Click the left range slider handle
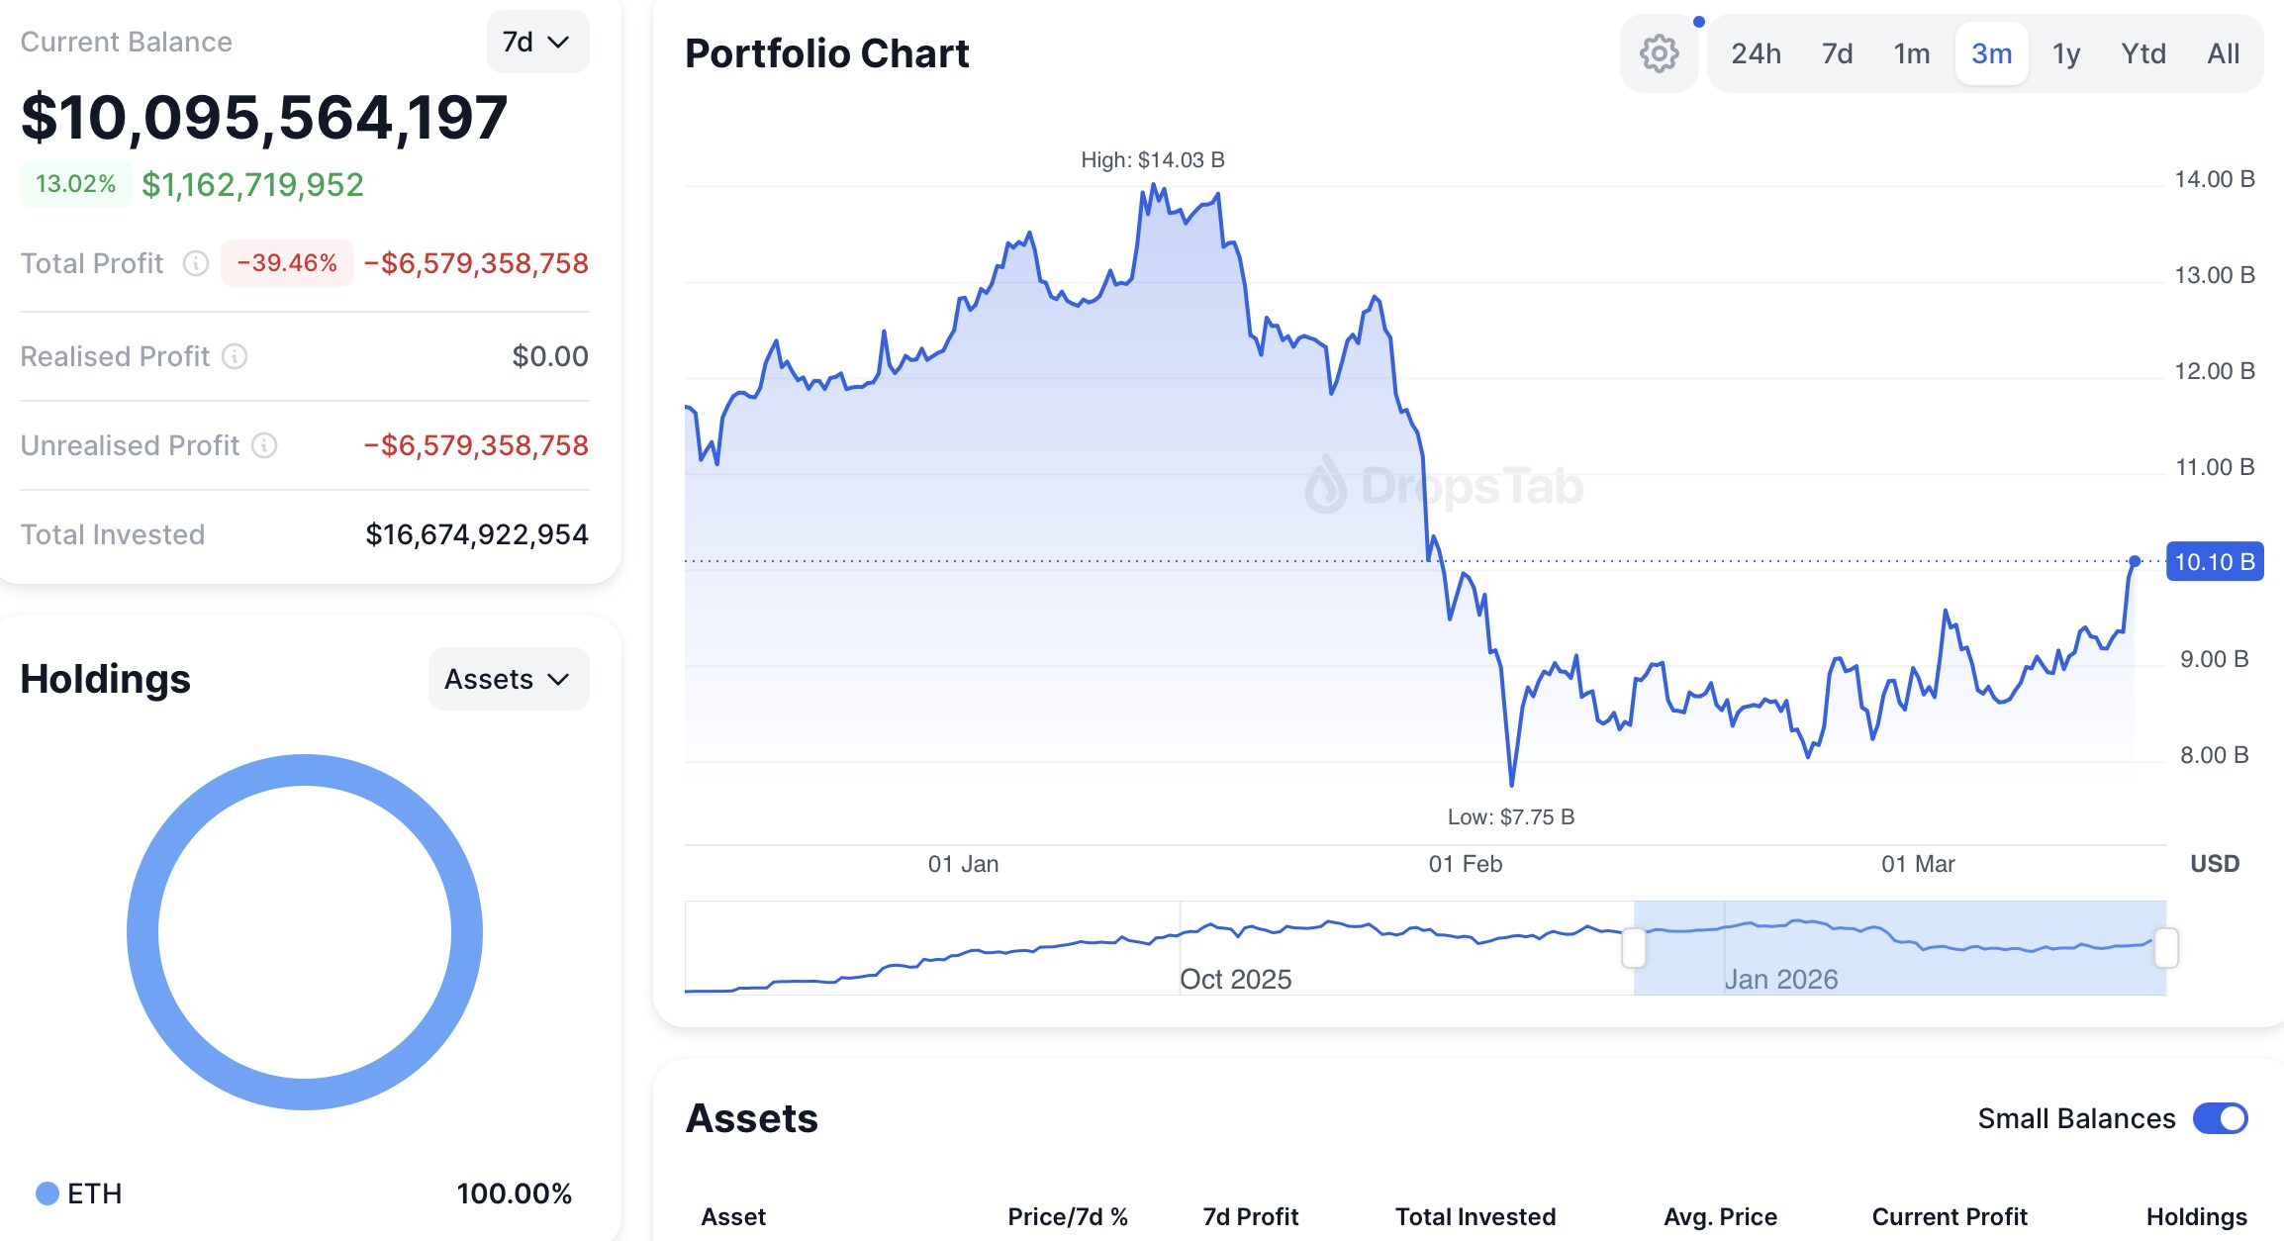The height and width of the screenshot is (1241, 2284). pyautogui.click(x=1634, y=948)
